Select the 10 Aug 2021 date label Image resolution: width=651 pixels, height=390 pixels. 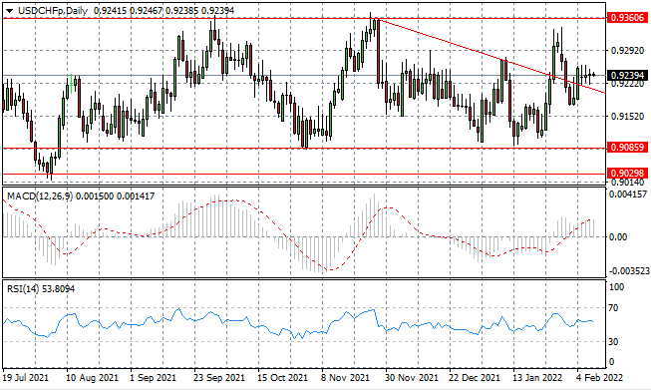[92, 378]
